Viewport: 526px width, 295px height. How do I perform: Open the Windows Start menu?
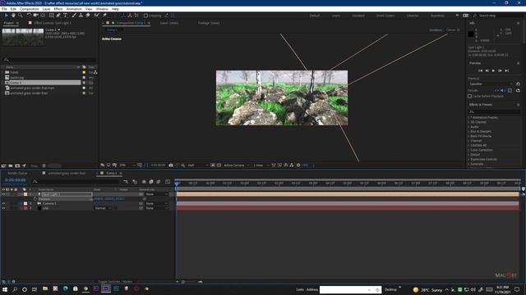[5, 289]
